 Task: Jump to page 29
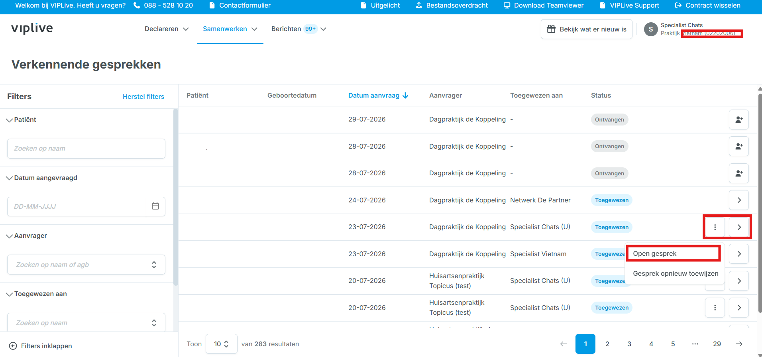point(717,344)
